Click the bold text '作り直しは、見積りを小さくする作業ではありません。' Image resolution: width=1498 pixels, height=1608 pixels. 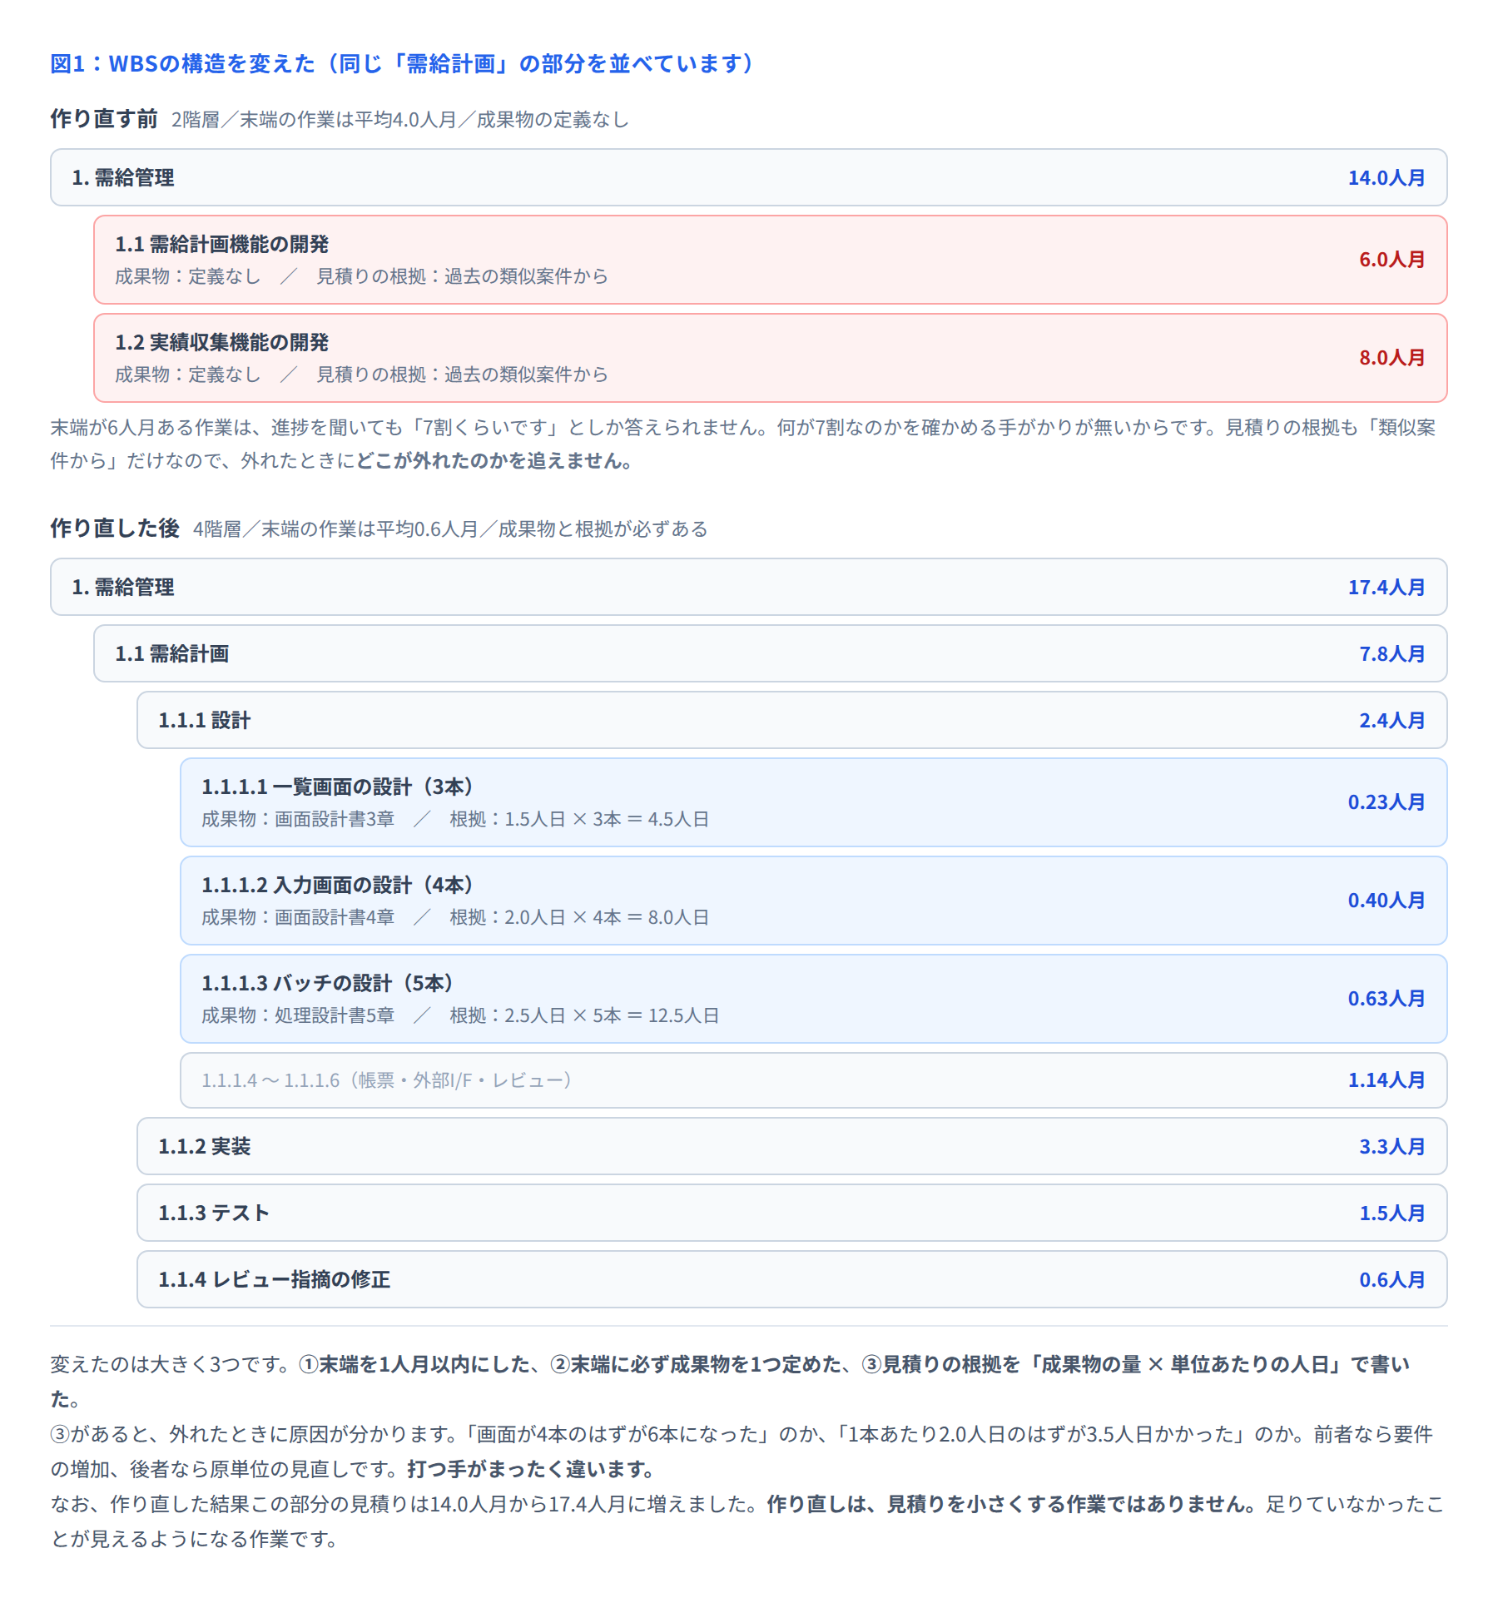[x=1011, y=1505]
